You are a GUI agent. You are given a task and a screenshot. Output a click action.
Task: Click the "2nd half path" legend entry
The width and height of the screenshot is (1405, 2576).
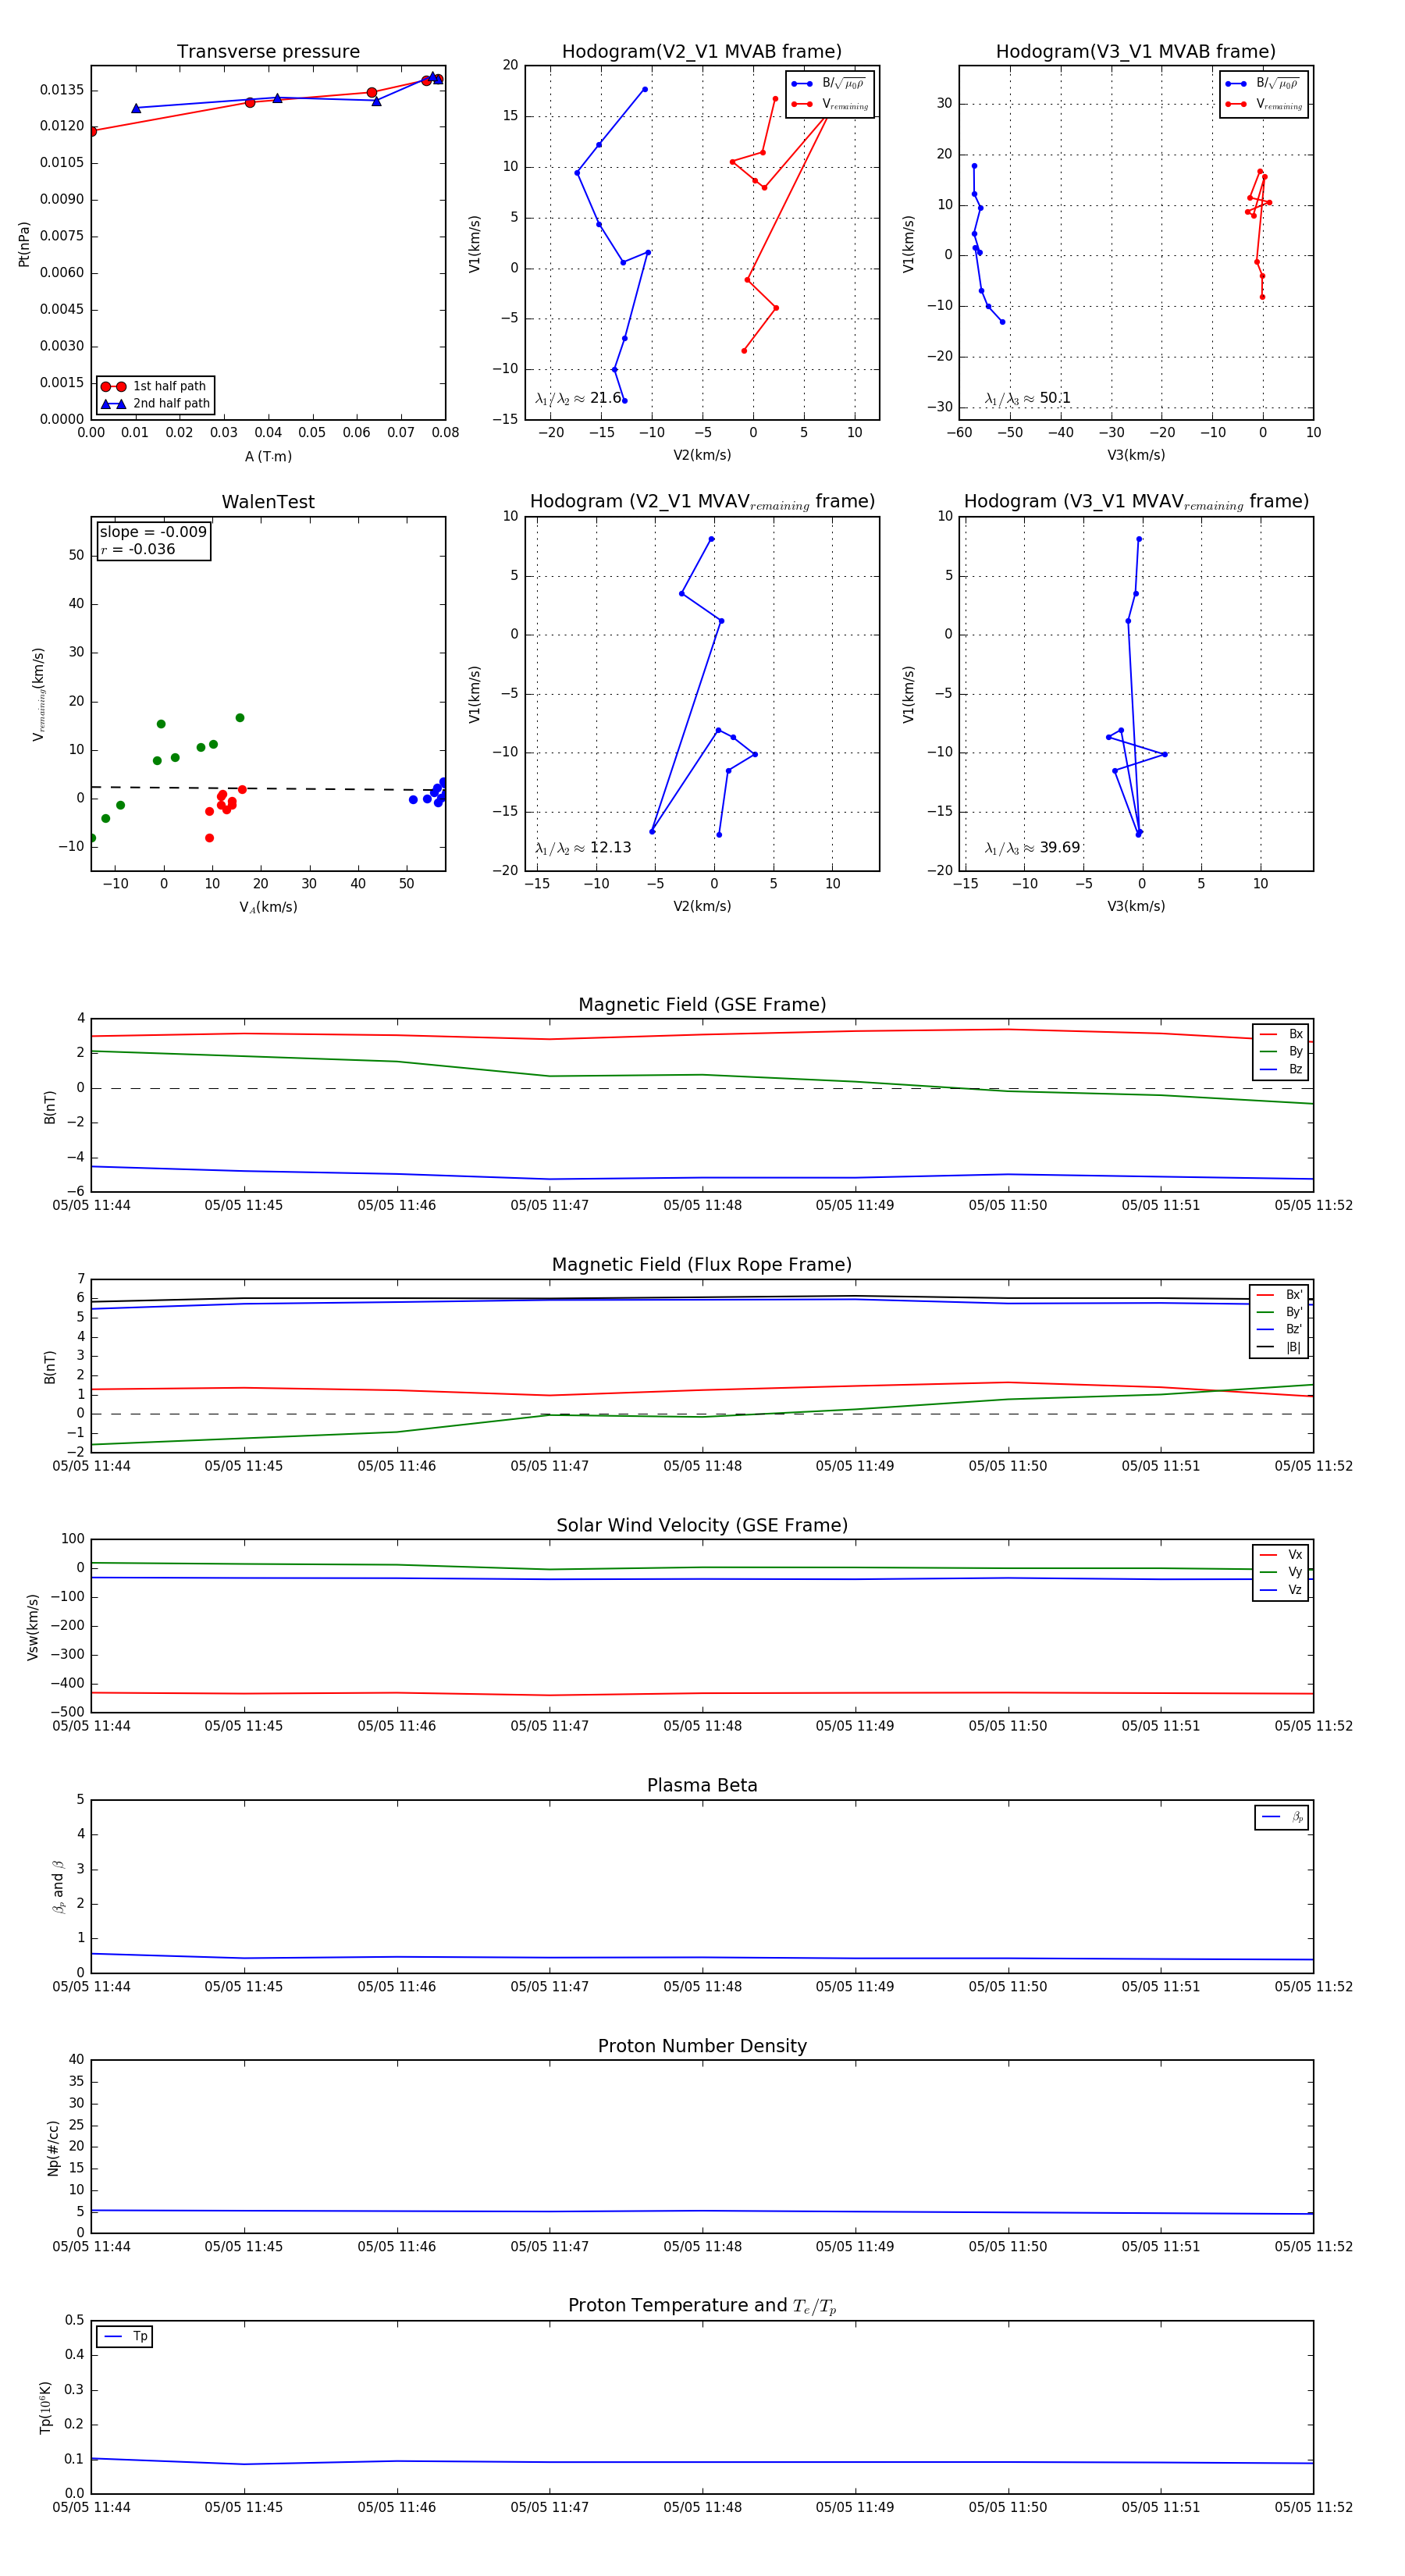tap(156, 404)
